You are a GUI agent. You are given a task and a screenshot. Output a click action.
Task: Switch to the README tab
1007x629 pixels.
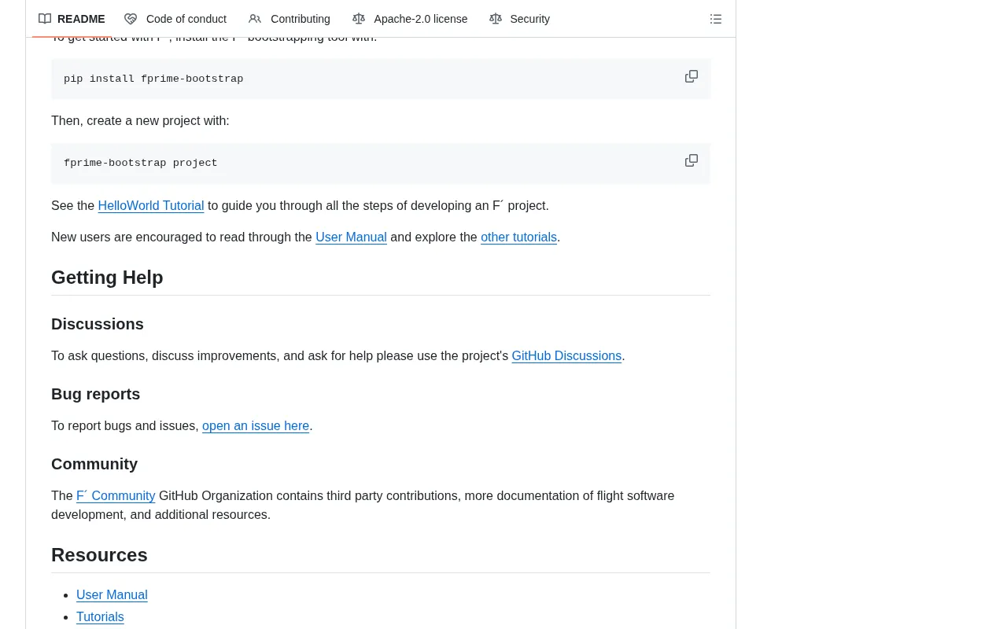72,19
